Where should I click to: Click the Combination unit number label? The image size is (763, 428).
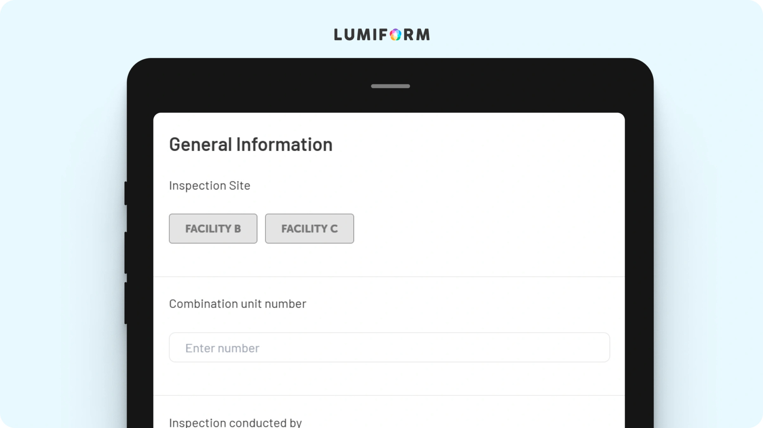(x=238, y=304)
